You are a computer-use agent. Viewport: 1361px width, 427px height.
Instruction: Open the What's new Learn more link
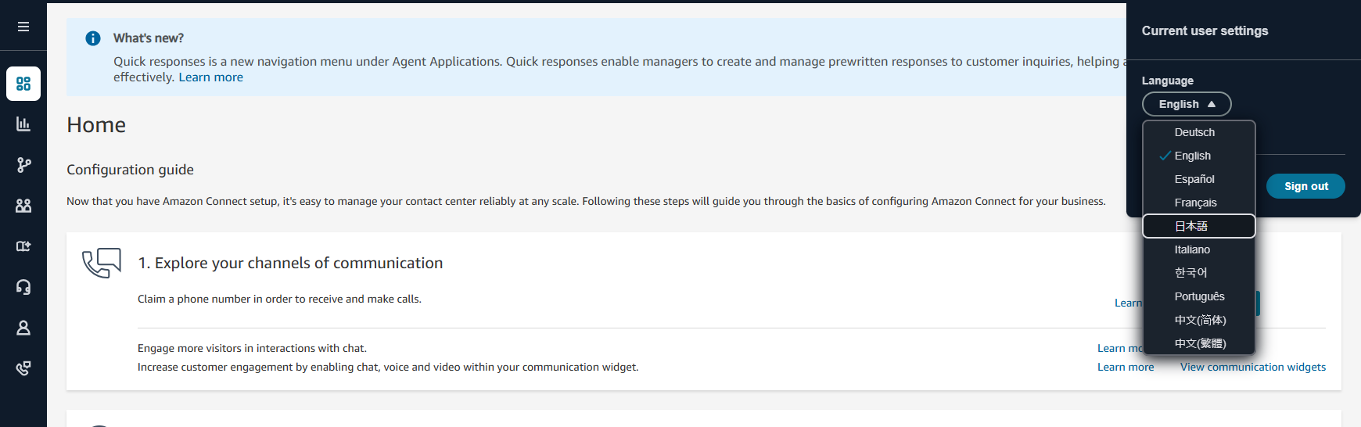[210, 77]
